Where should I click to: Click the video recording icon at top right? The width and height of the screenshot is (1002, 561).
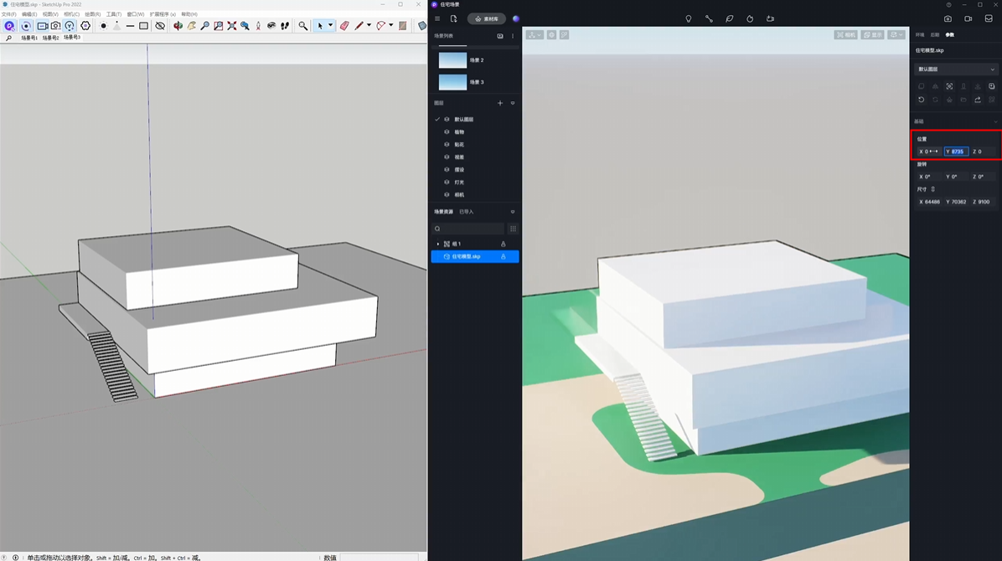968,18
